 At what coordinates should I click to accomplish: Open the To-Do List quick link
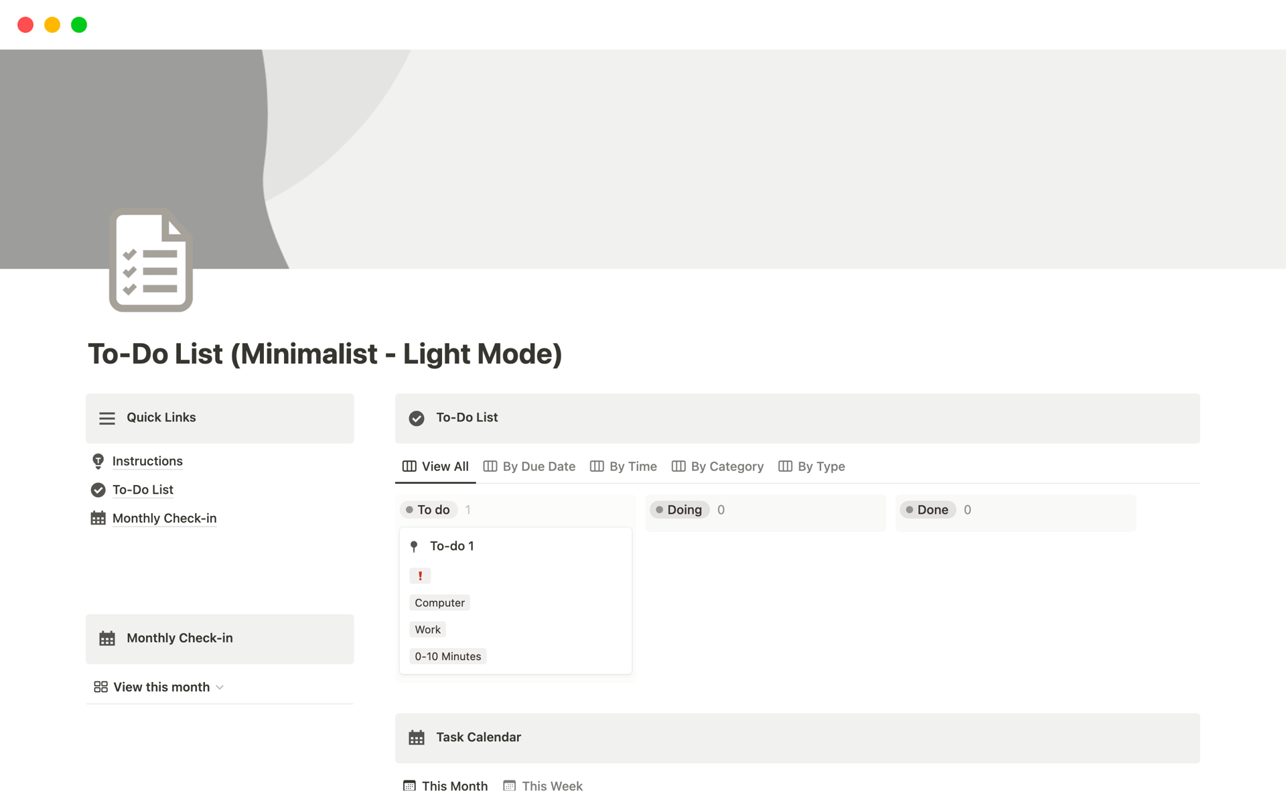[142, 490]
